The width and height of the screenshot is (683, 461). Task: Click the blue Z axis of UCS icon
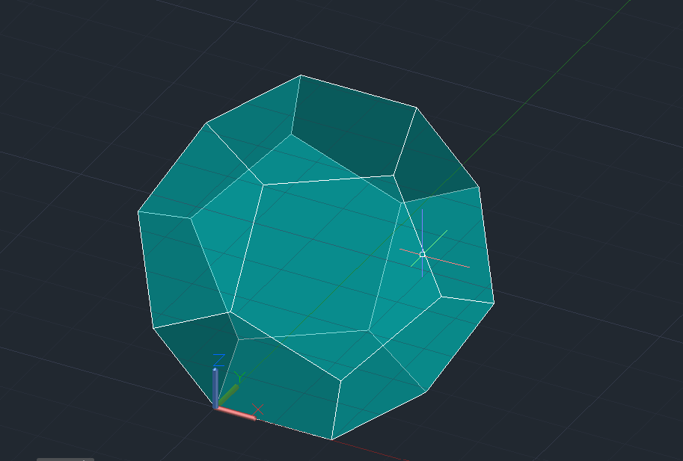point(215,388)
